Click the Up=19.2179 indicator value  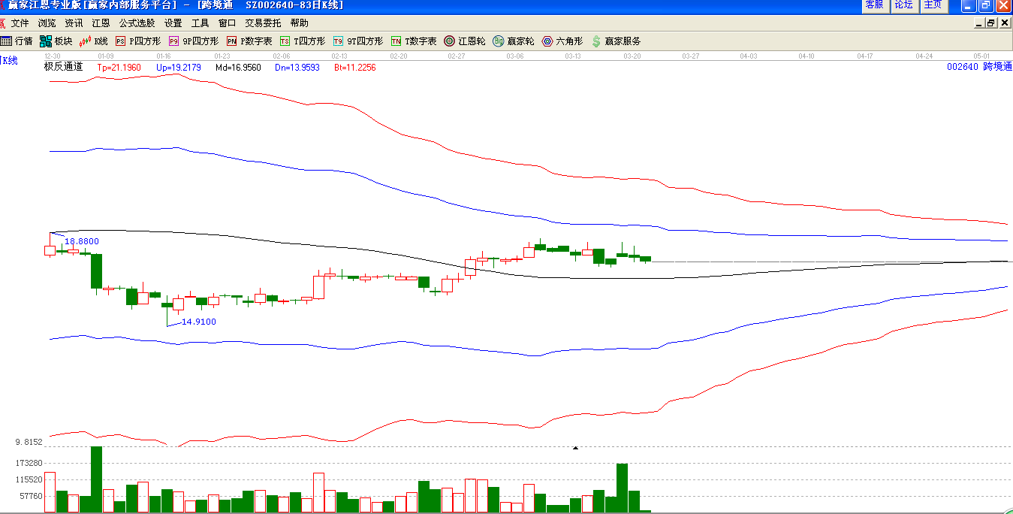[x=179, y=67]
